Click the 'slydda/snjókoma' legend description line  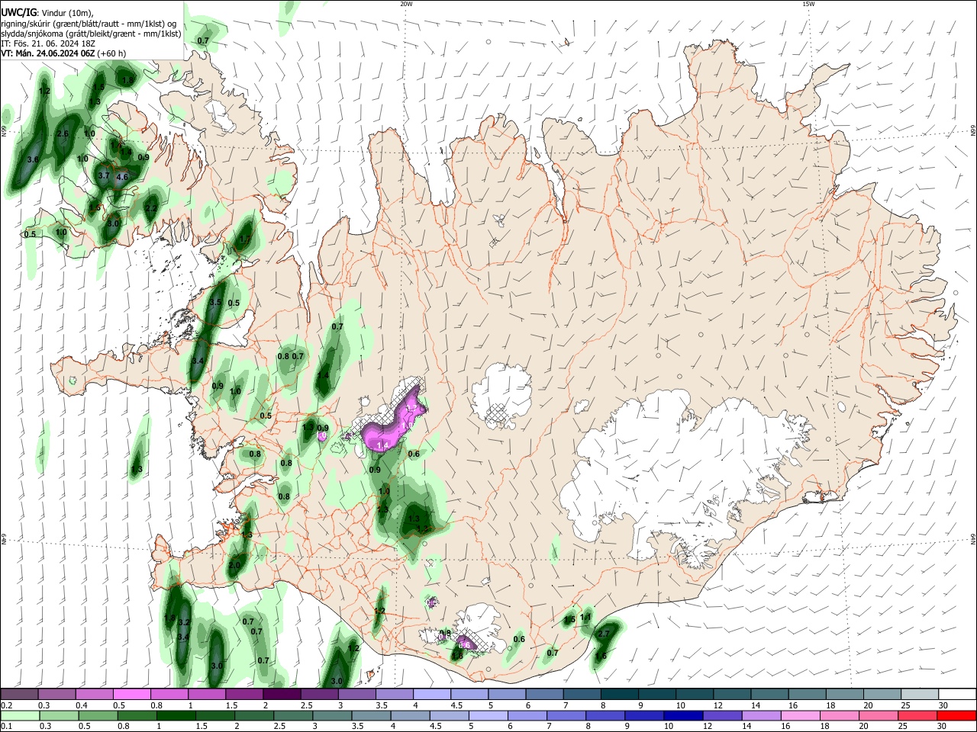pyautogui.click(x=91, y=34)
